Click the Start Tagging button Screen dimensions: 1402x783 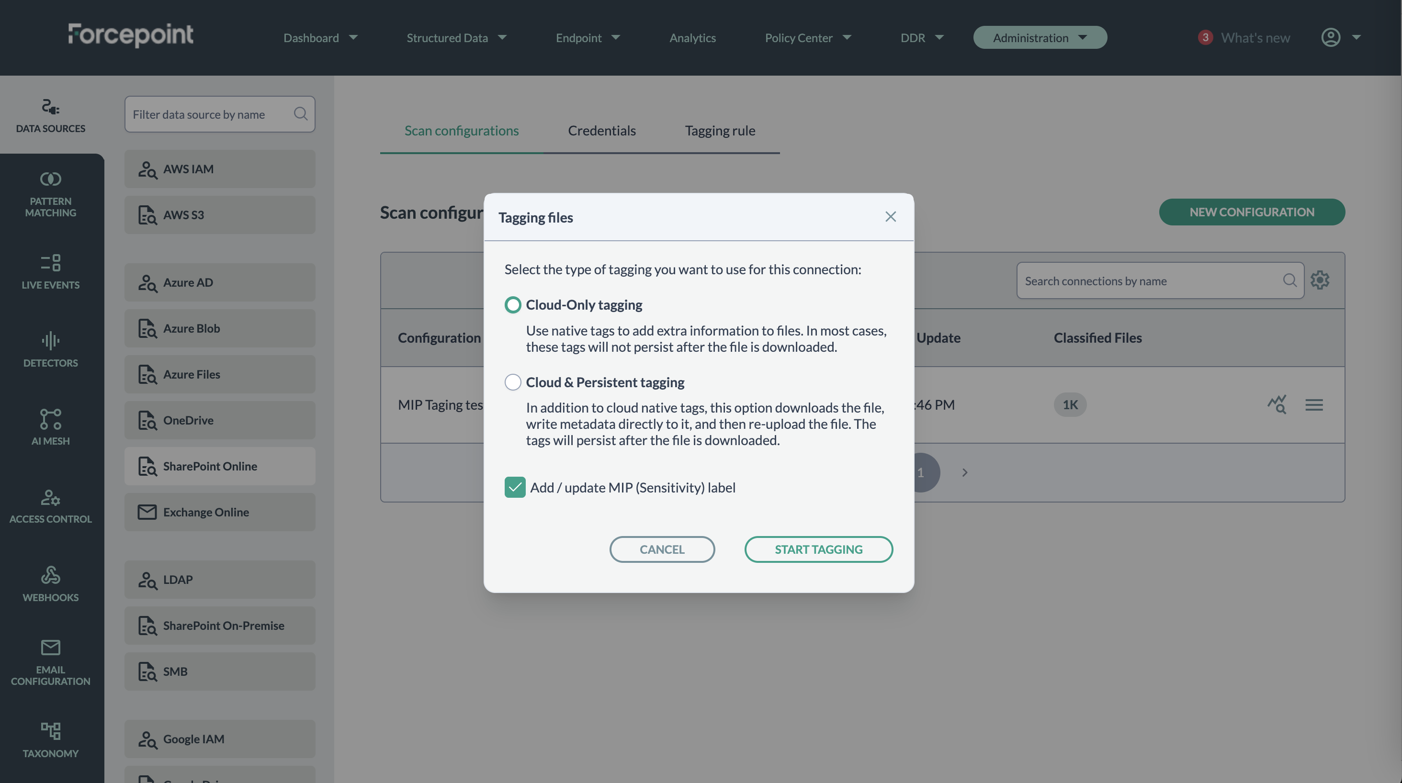point(818,549)
